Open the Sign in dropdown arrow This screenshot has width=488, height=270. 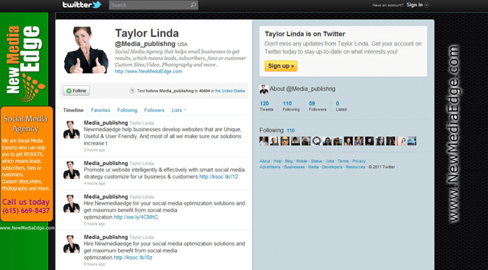pos(427,5)
